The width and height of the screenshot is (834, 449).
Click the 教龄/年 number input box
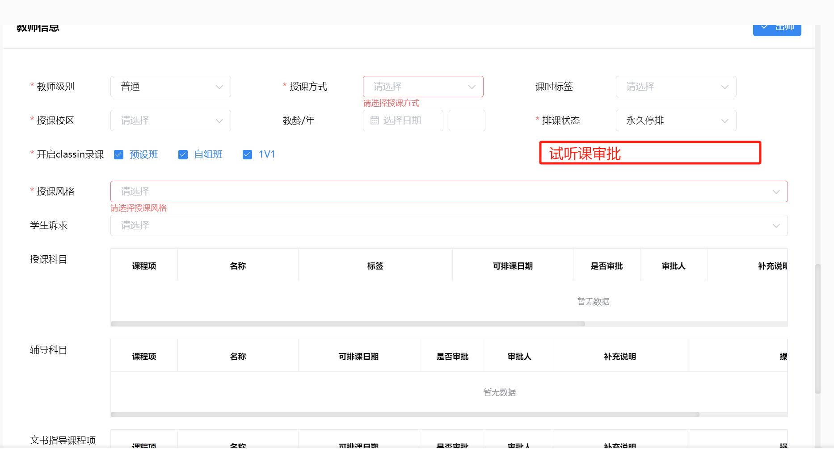click(x=467, y=121)
